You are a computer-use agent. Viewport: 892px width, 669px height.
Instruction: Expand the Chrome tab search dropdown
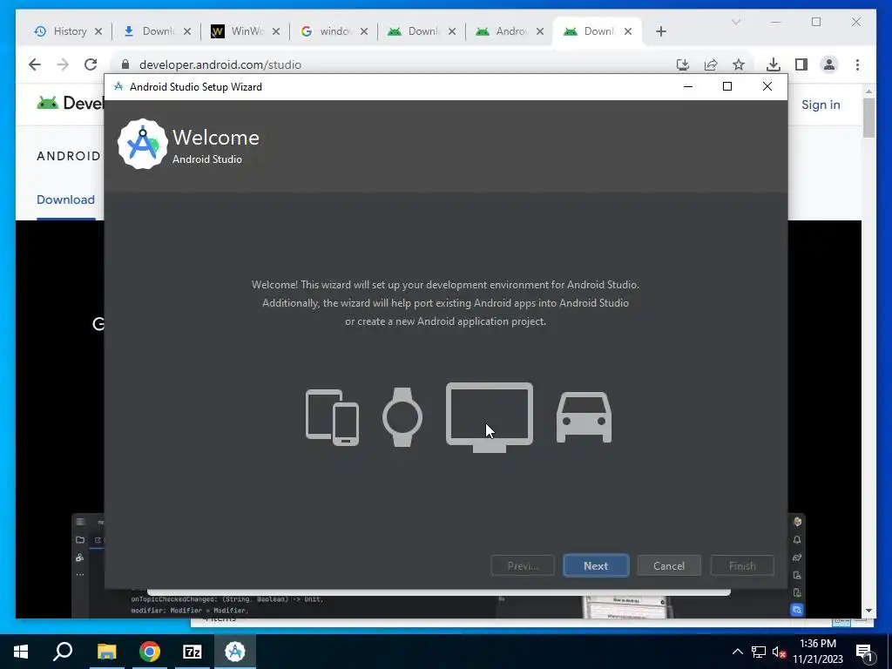[735, 22]
